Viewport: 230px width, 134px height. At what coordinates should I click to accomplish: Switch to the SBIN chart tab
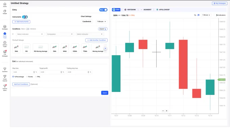(116, 10)
